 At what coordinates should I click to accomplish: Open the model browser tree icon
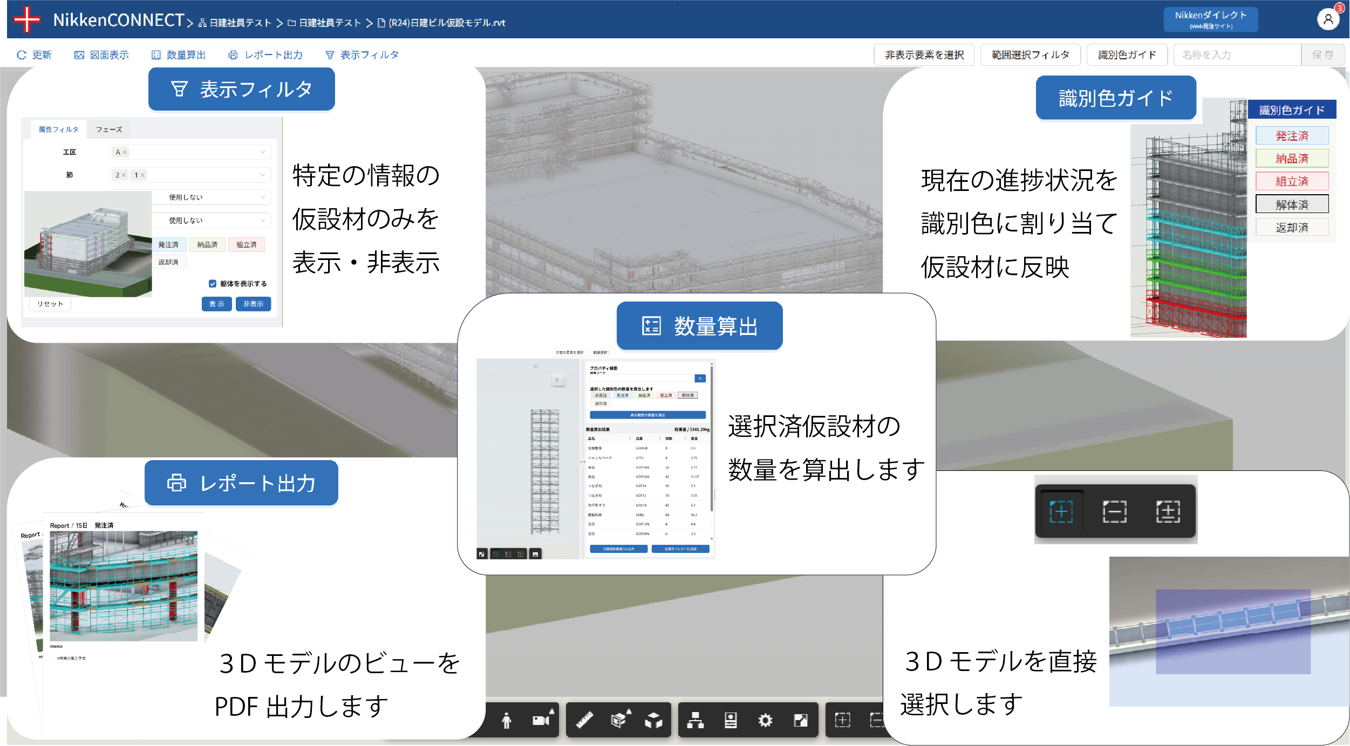point(696,720)
